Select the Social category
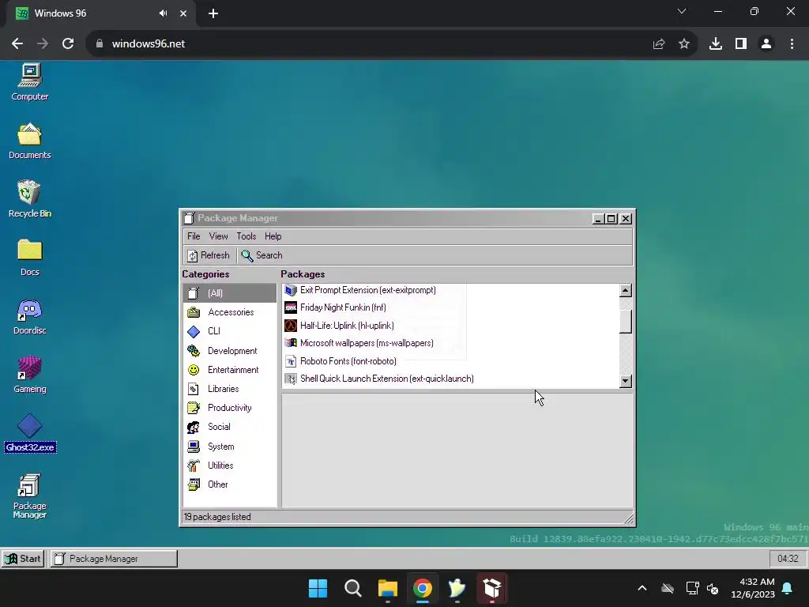This screenshot has height=607, width=809. tap(230, 428)
